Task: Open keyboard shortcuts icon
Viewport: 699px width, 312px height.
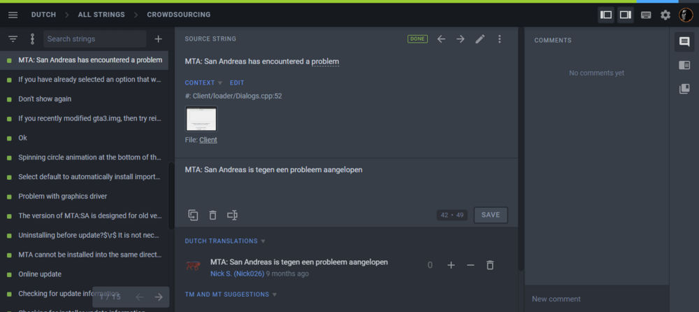Action: pyautogui.click(x=646, y=15)
